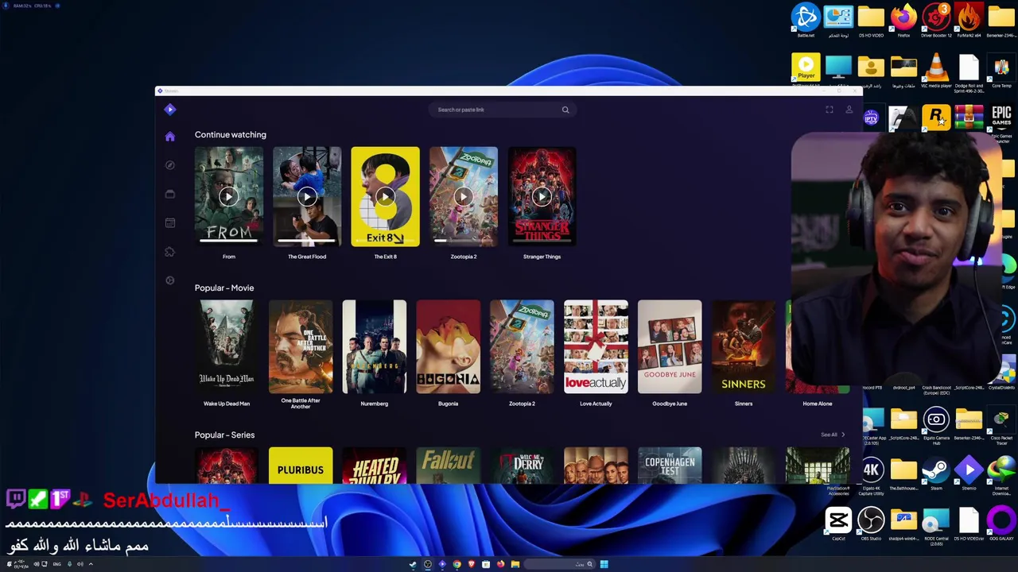
Task: Select the CapCut desktop shortcut
Action: point(838,524)
